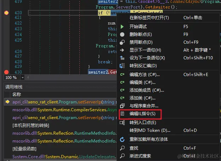
Task: Click the magnifier icon beside 查找
Action: click(122, 148)
